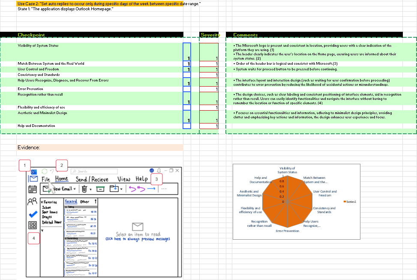Select the Sent Items folder
417x280 pixels.
tap(50, 212)
